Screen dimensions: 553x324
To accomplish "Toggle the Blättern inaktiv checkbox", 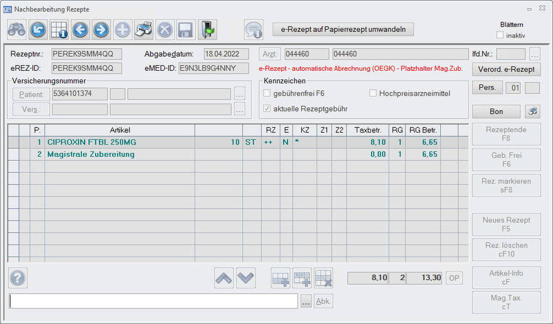I will 500,35.
